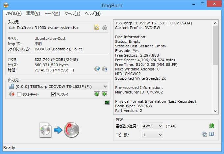This screenshot has width=224, height=154.
Task: Open the モード(M) menu
Action: [52, 13]
